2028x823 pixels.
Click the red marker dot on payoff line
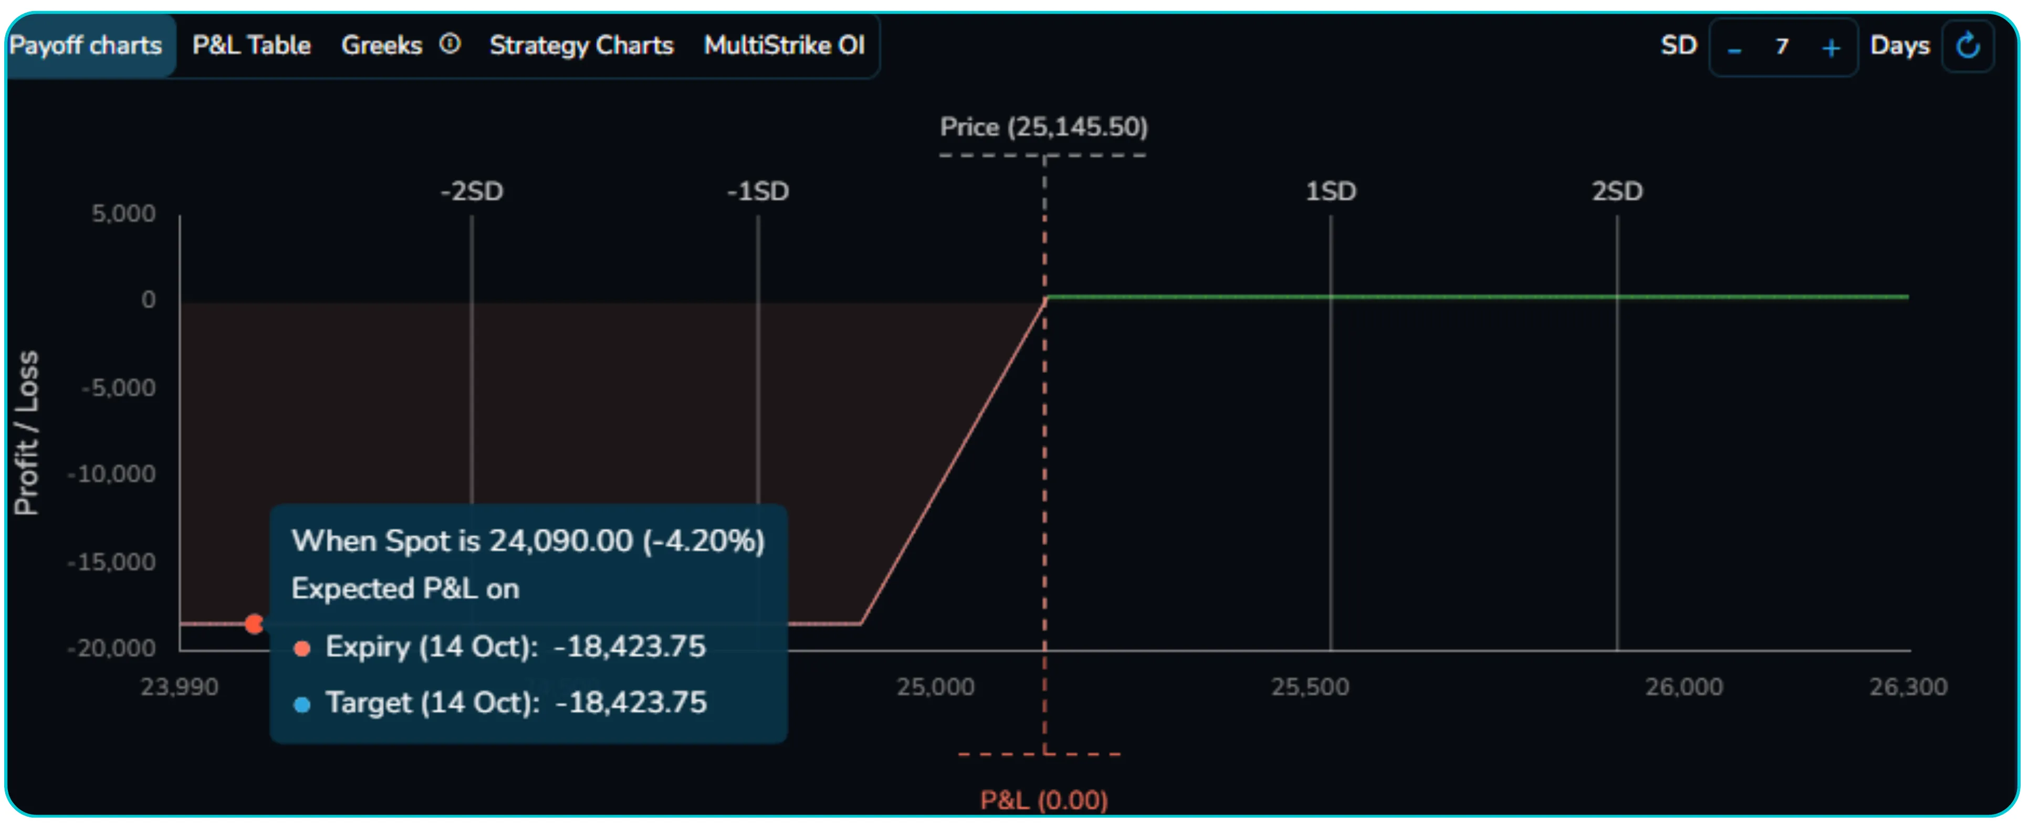tap(254, 624)
